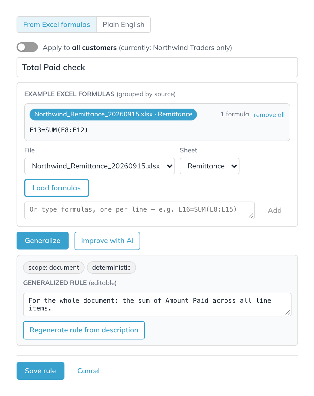The height and width of the screenshot is (396, 314).
Task: Grab the generalized rule resize handle
Action: click(x=288, y=313)
